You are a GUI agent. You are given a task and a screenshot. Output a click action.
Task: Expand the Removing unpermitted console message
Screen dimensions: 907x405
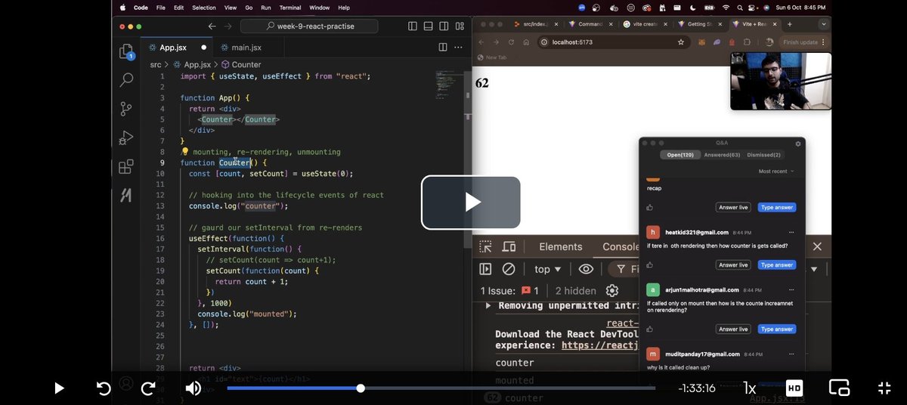click(488, 305)
